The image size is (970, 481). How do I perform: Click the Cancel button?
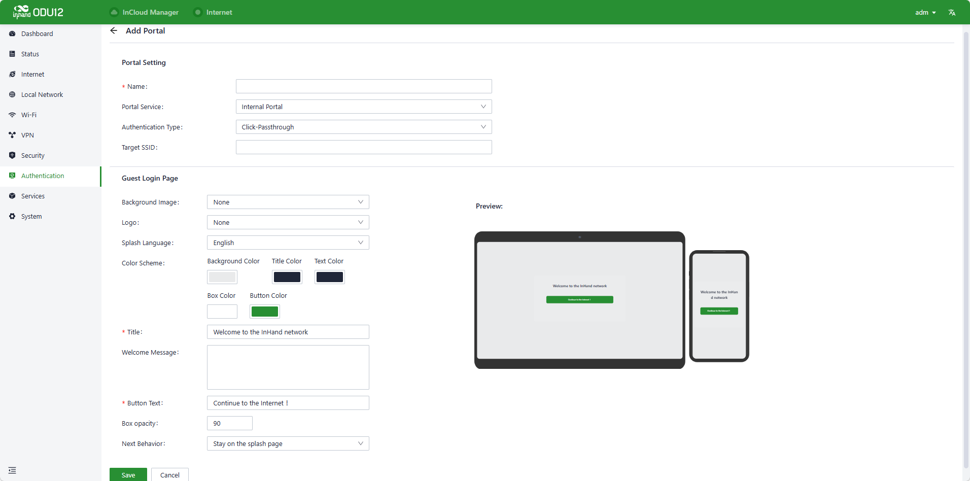pyautogui.click(x=170, y=475)
